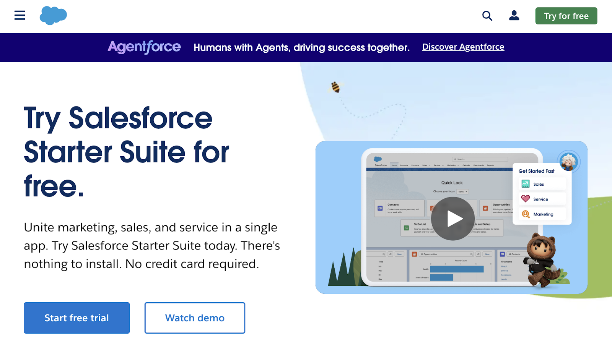Click the Start free trial button

tap(76, 318)
